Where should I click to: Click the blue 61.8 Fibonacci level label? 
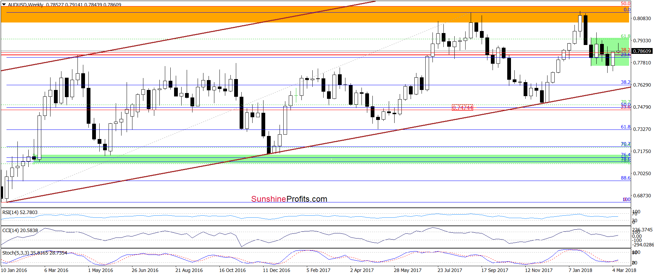tap(625, 127)
